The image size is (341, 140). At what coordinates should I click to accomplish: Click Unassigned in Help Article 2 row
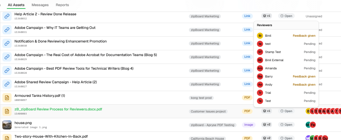point(314,16)
